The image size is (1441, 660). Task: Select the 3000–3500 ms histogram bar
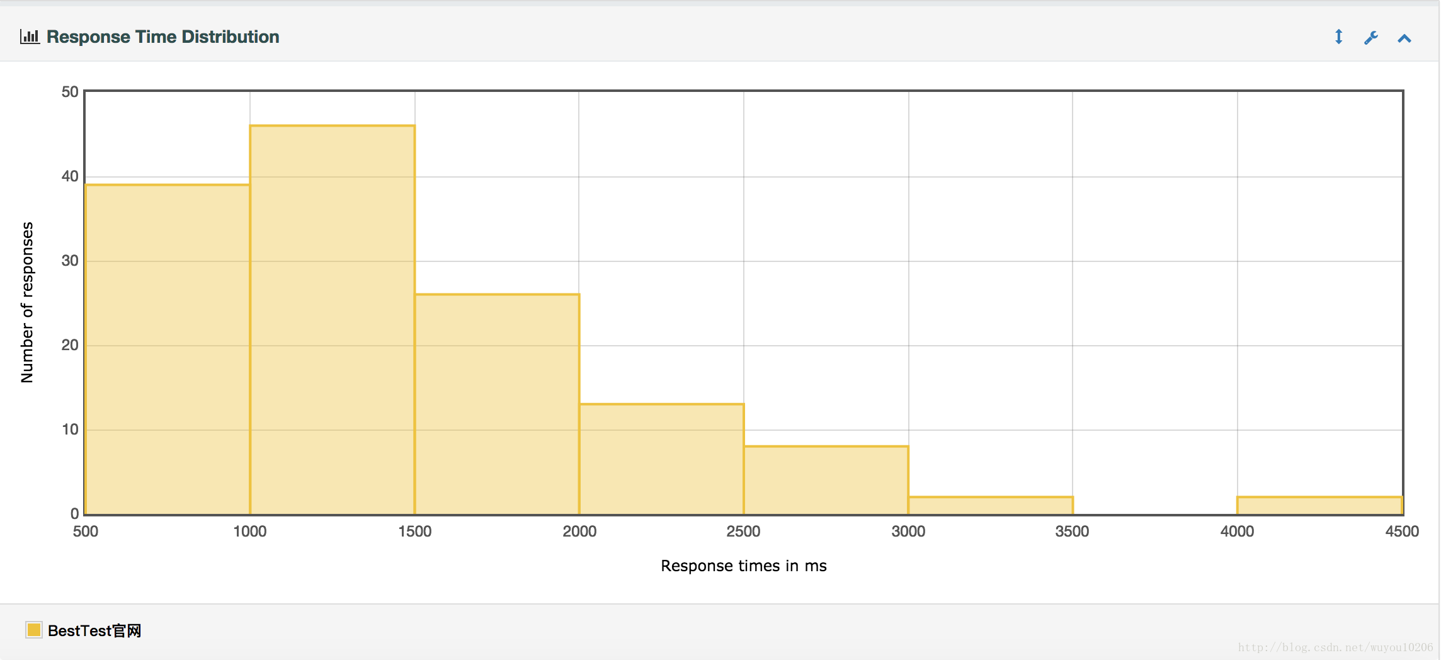pyautogui.click(x=991, y=506)
